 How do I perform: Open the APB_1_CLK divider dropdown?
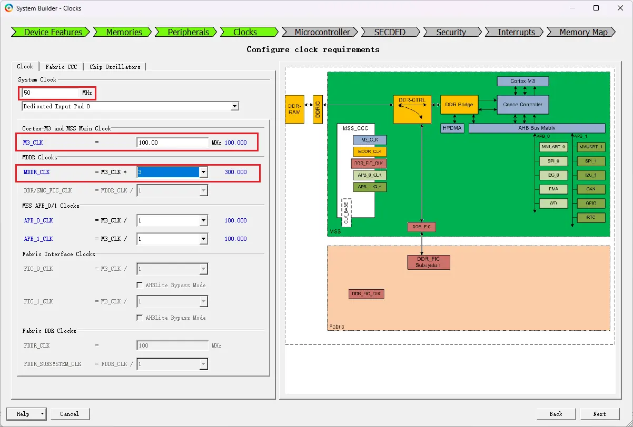pos(203,239)
